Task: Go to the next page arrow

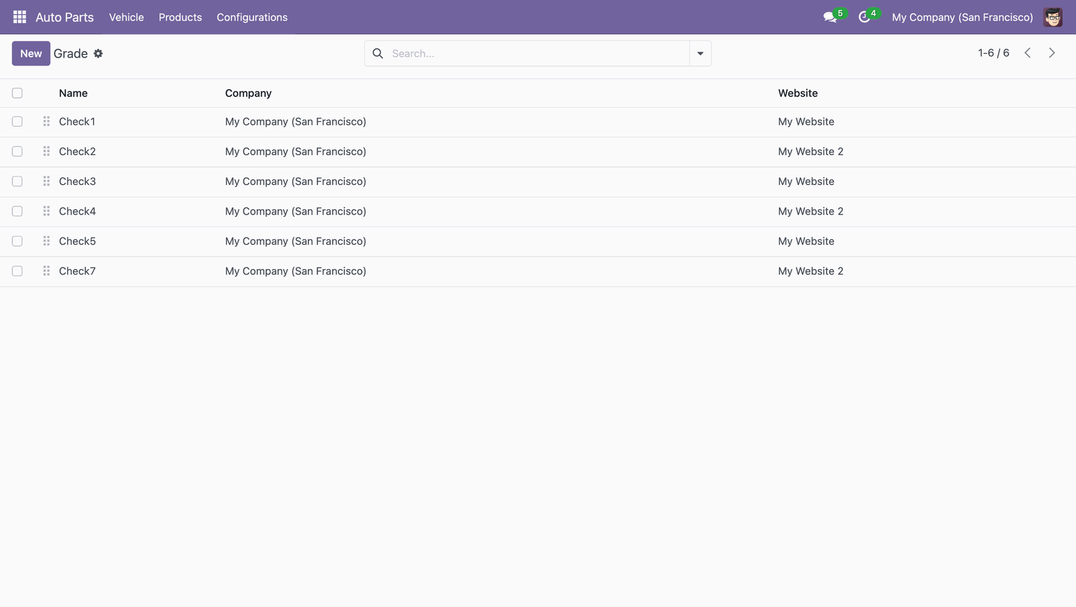Action: pos(1052,53)
